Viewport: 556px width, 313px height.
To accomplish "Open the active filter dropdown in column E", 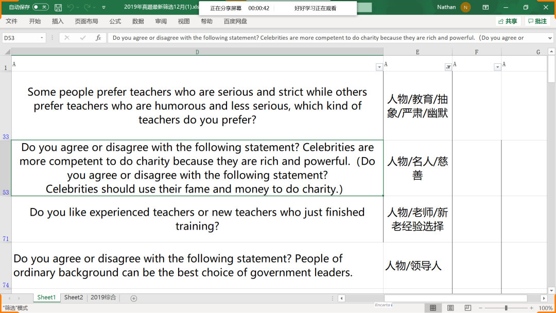I will click(448, 67).
